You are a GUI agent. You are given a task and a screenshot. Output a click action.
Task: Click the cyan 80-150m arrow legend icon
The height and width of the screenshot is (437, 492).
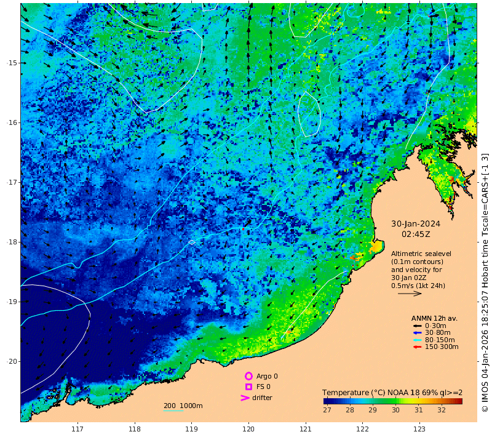417,340
